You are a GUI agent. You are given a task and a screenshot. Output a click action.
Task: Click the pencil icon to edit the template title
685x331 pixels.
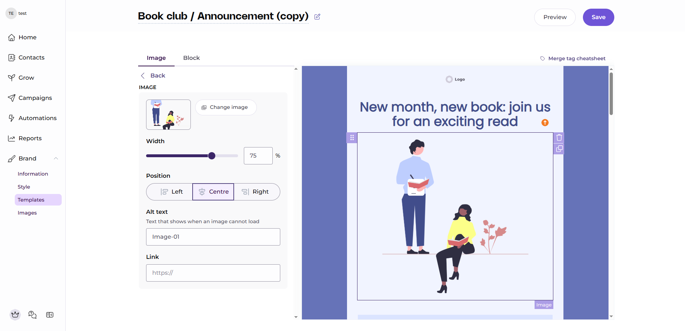[317, 17]
